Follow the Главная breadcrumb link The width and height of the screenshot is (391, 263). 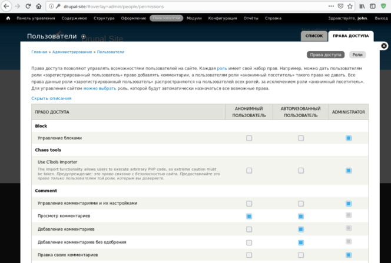point(39,52)
